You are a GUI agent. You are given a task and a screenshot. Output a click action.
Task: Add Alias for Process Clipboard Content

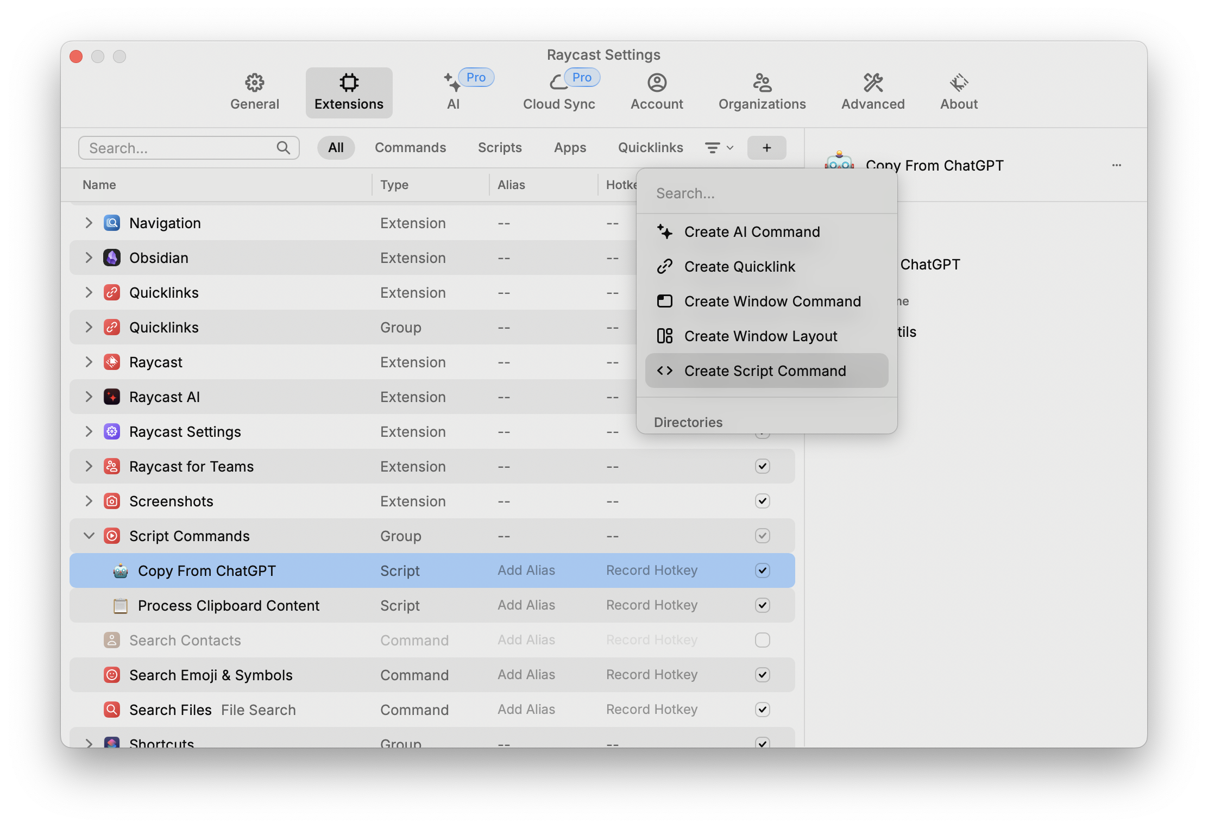[x=526, y=605]
